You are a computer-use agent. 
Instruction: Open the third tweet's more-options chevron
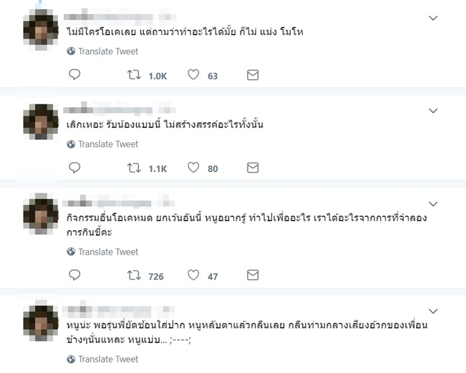[x=433, y=203]
